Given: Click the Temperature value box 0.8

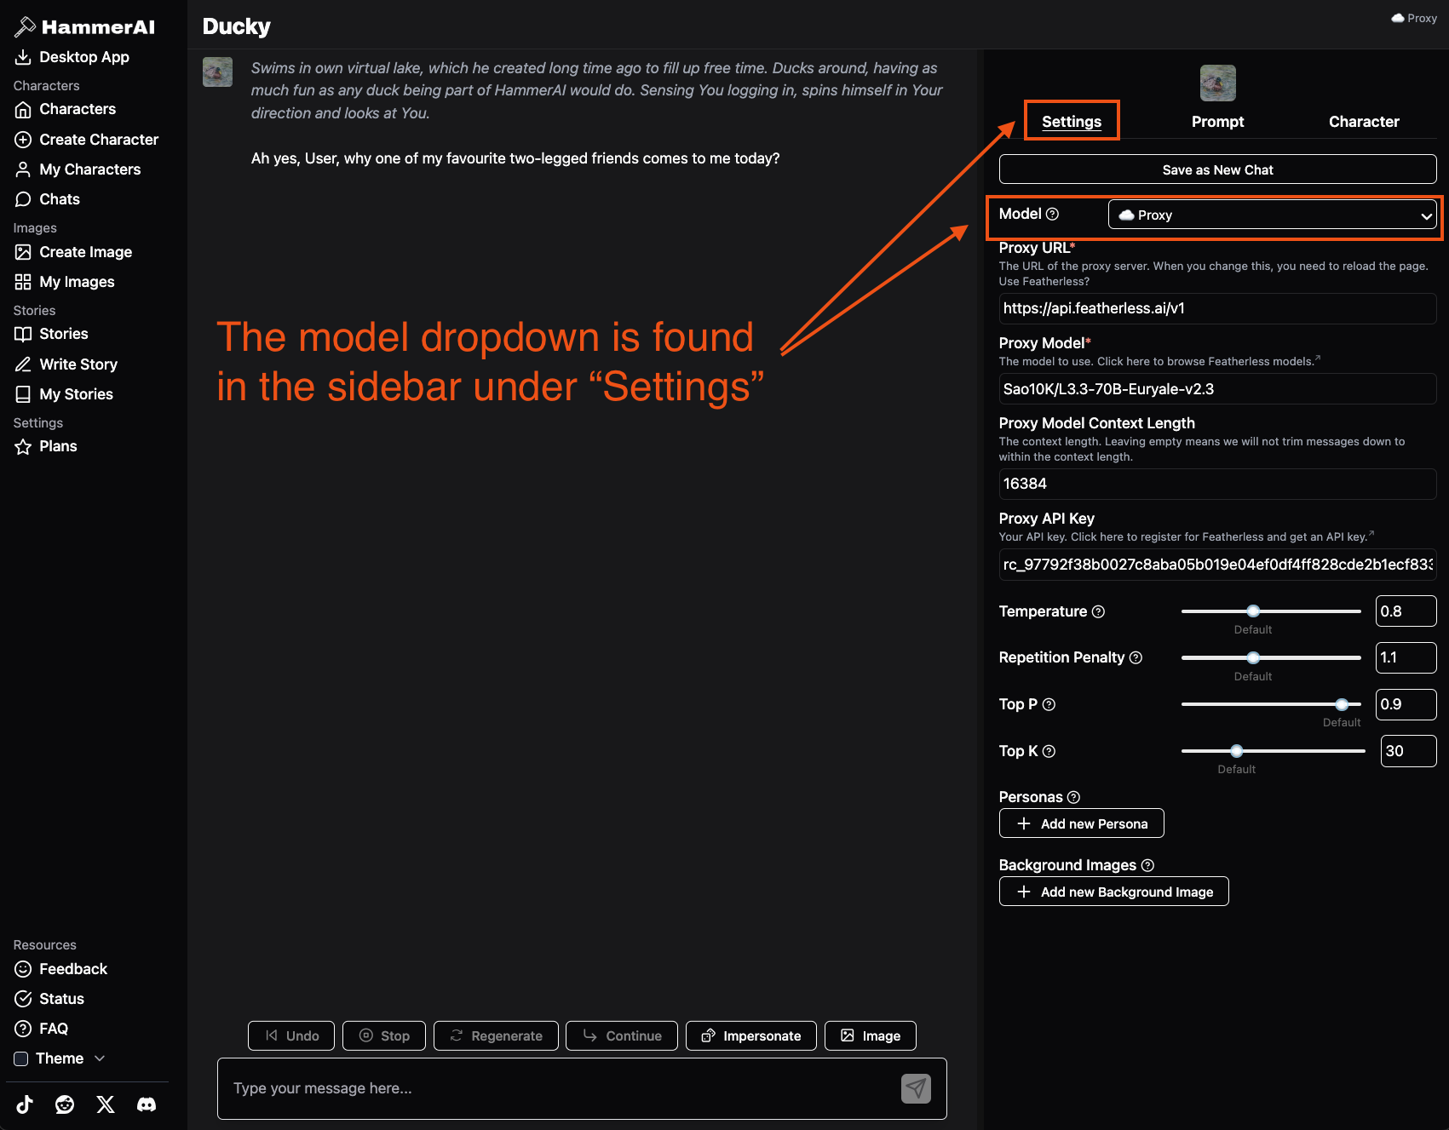Looking at the screenshot, I should [x=1406, y=611].
